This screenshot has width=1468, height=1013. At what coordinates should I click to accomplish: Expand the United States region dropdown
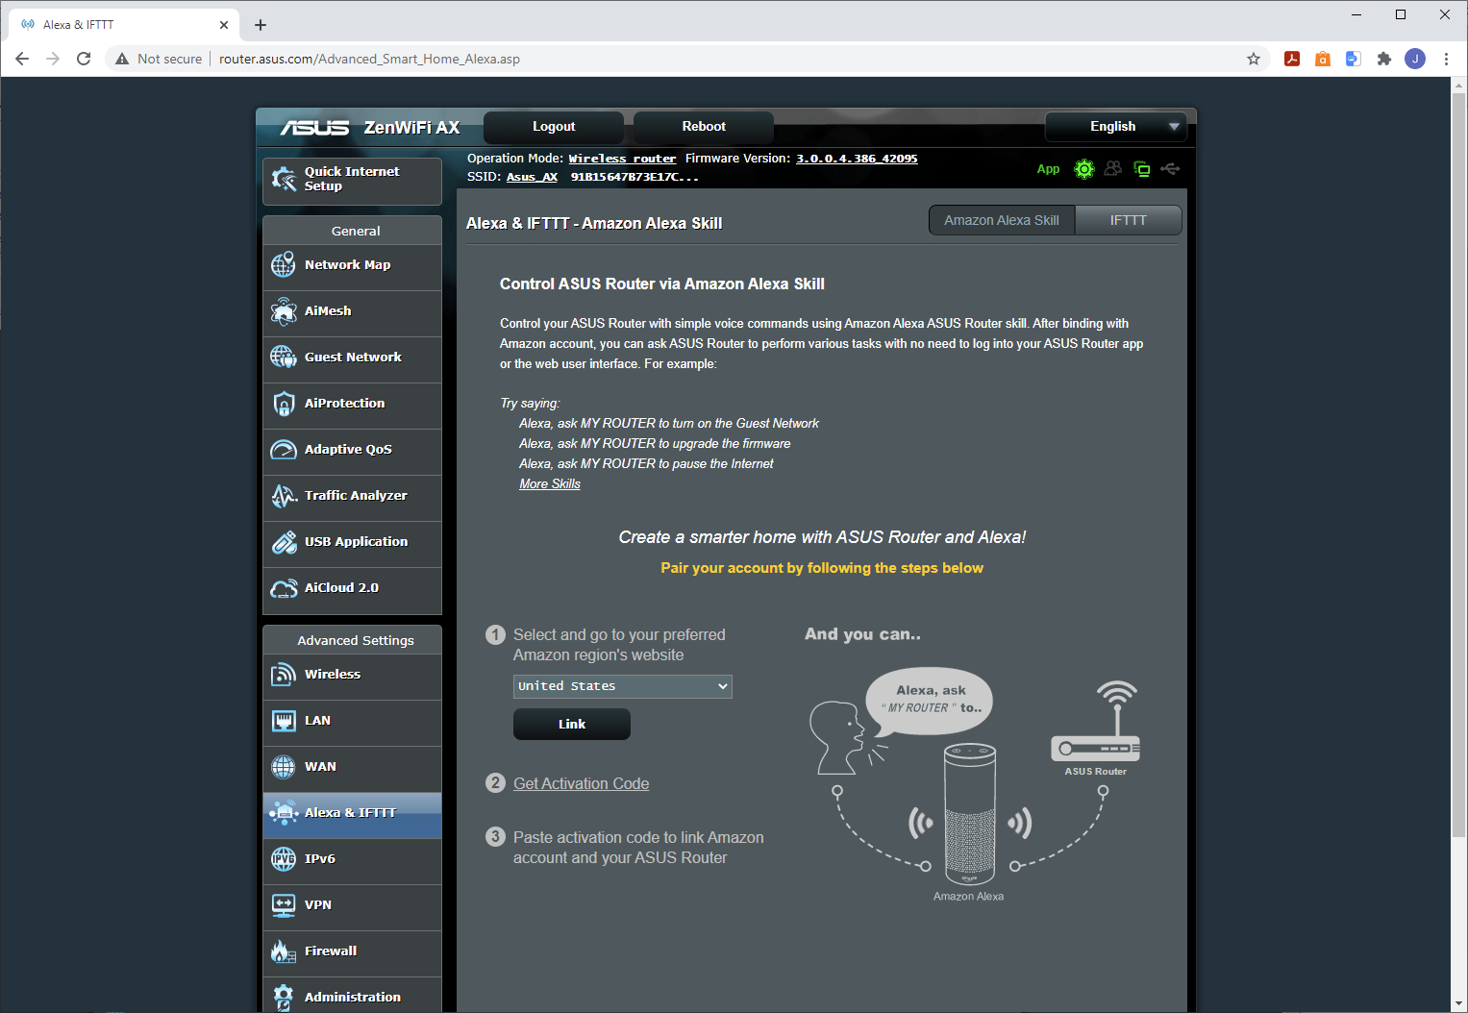point(623,686)
